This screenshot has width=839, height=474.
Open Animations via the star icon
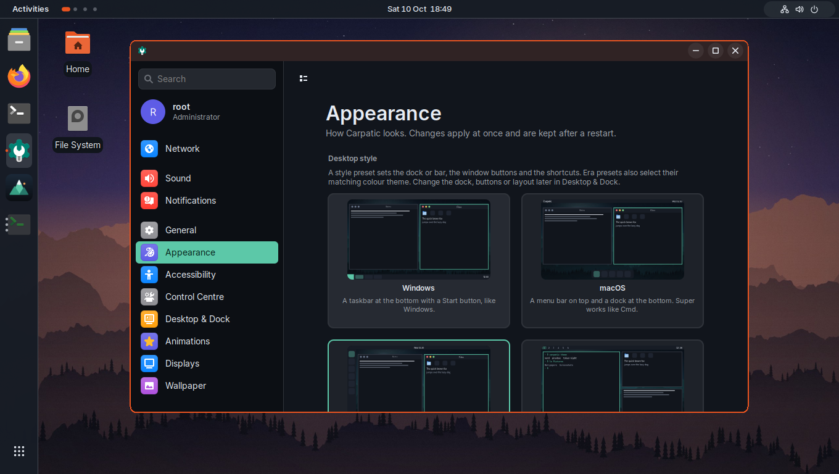point(149,341)
